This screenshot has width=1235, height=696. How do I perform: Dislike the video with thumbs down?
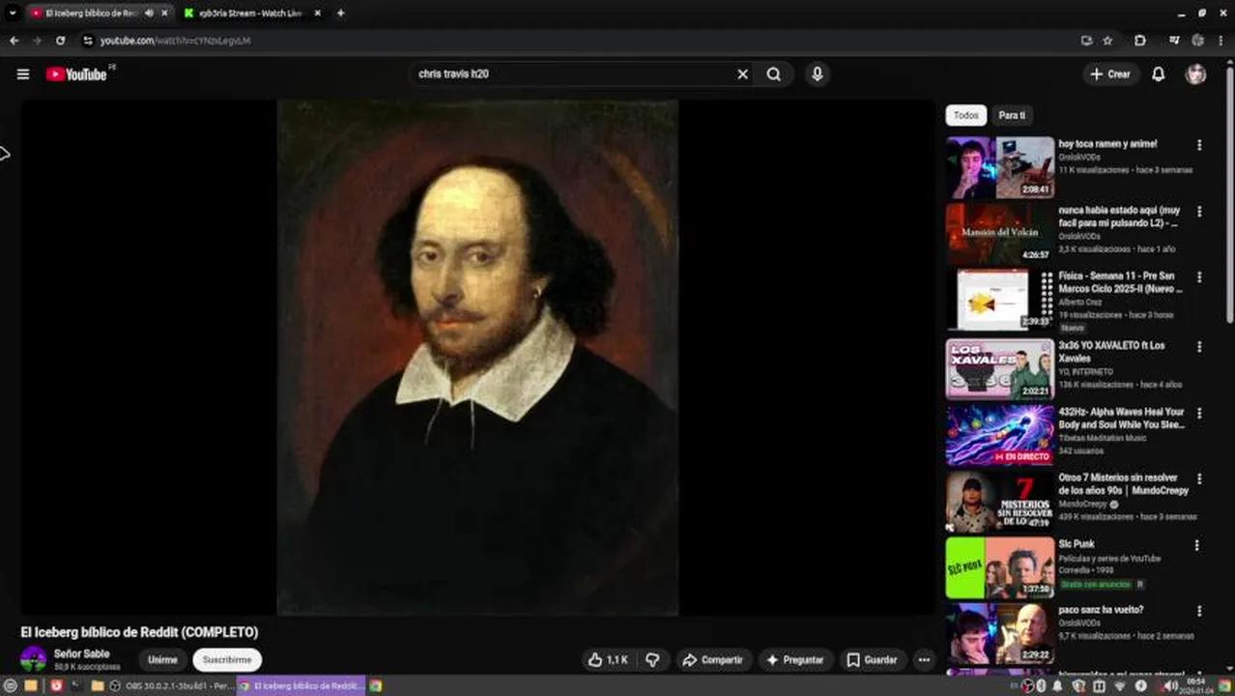coord(653,660)
